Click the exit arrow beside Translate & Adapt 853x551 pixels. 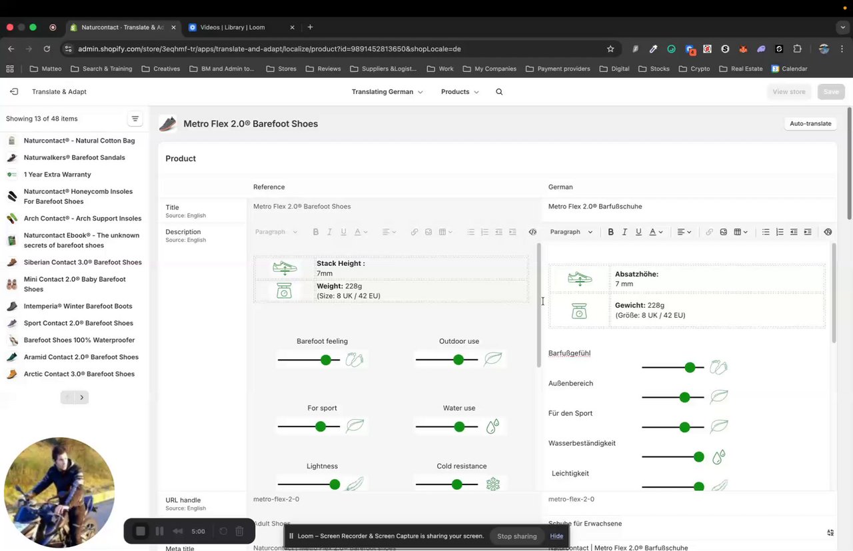(x=14, y=92)
